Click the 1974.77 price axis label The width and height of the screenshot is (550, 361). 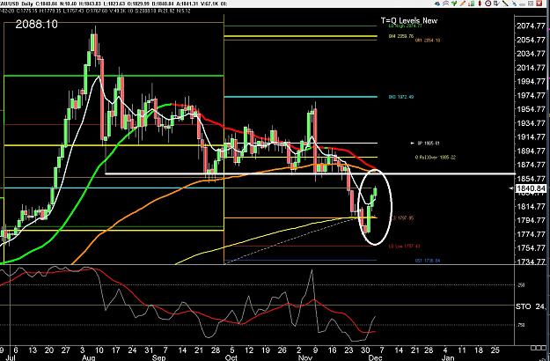pyautogui.click(x=531, y=95)
